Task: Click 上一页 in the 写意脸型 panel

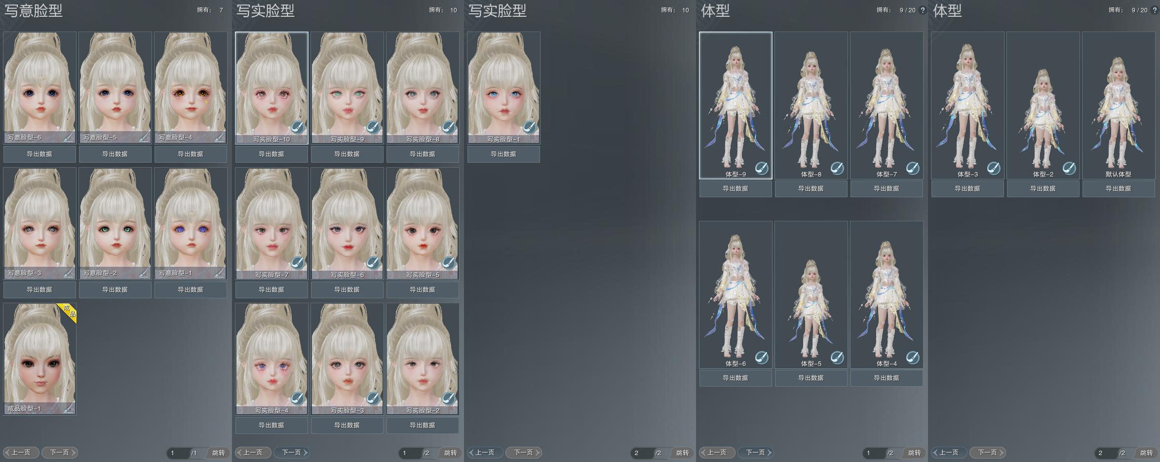Action: coord(21,453)
